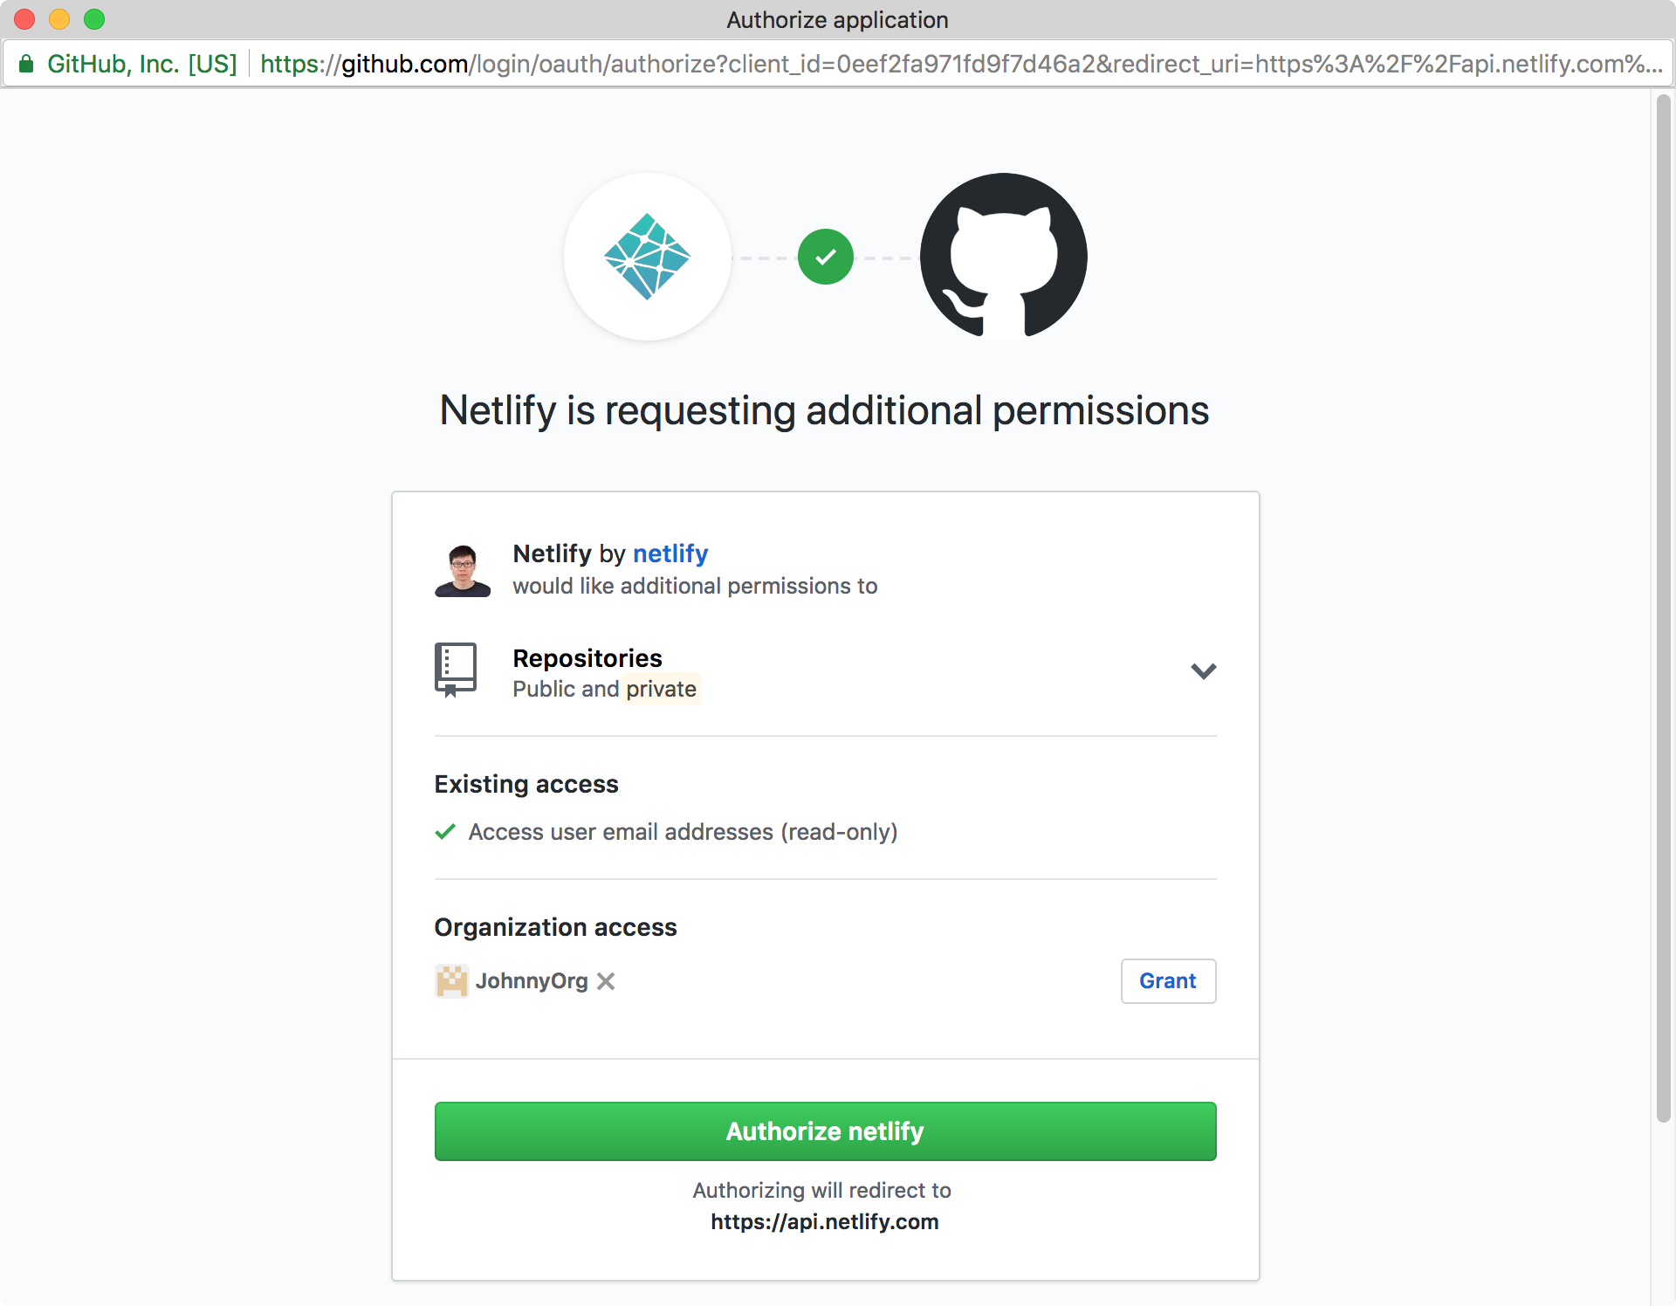Open the netlify developer profile link
Screen dimensions: 1676x1306
(x=670, y=553)
